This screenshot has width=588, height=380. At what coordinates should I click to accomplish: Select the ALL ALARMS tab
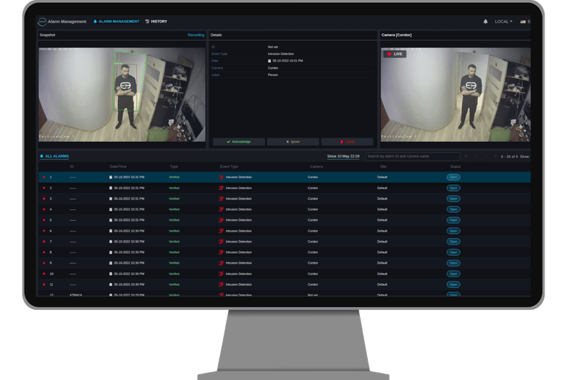point(54,156)
